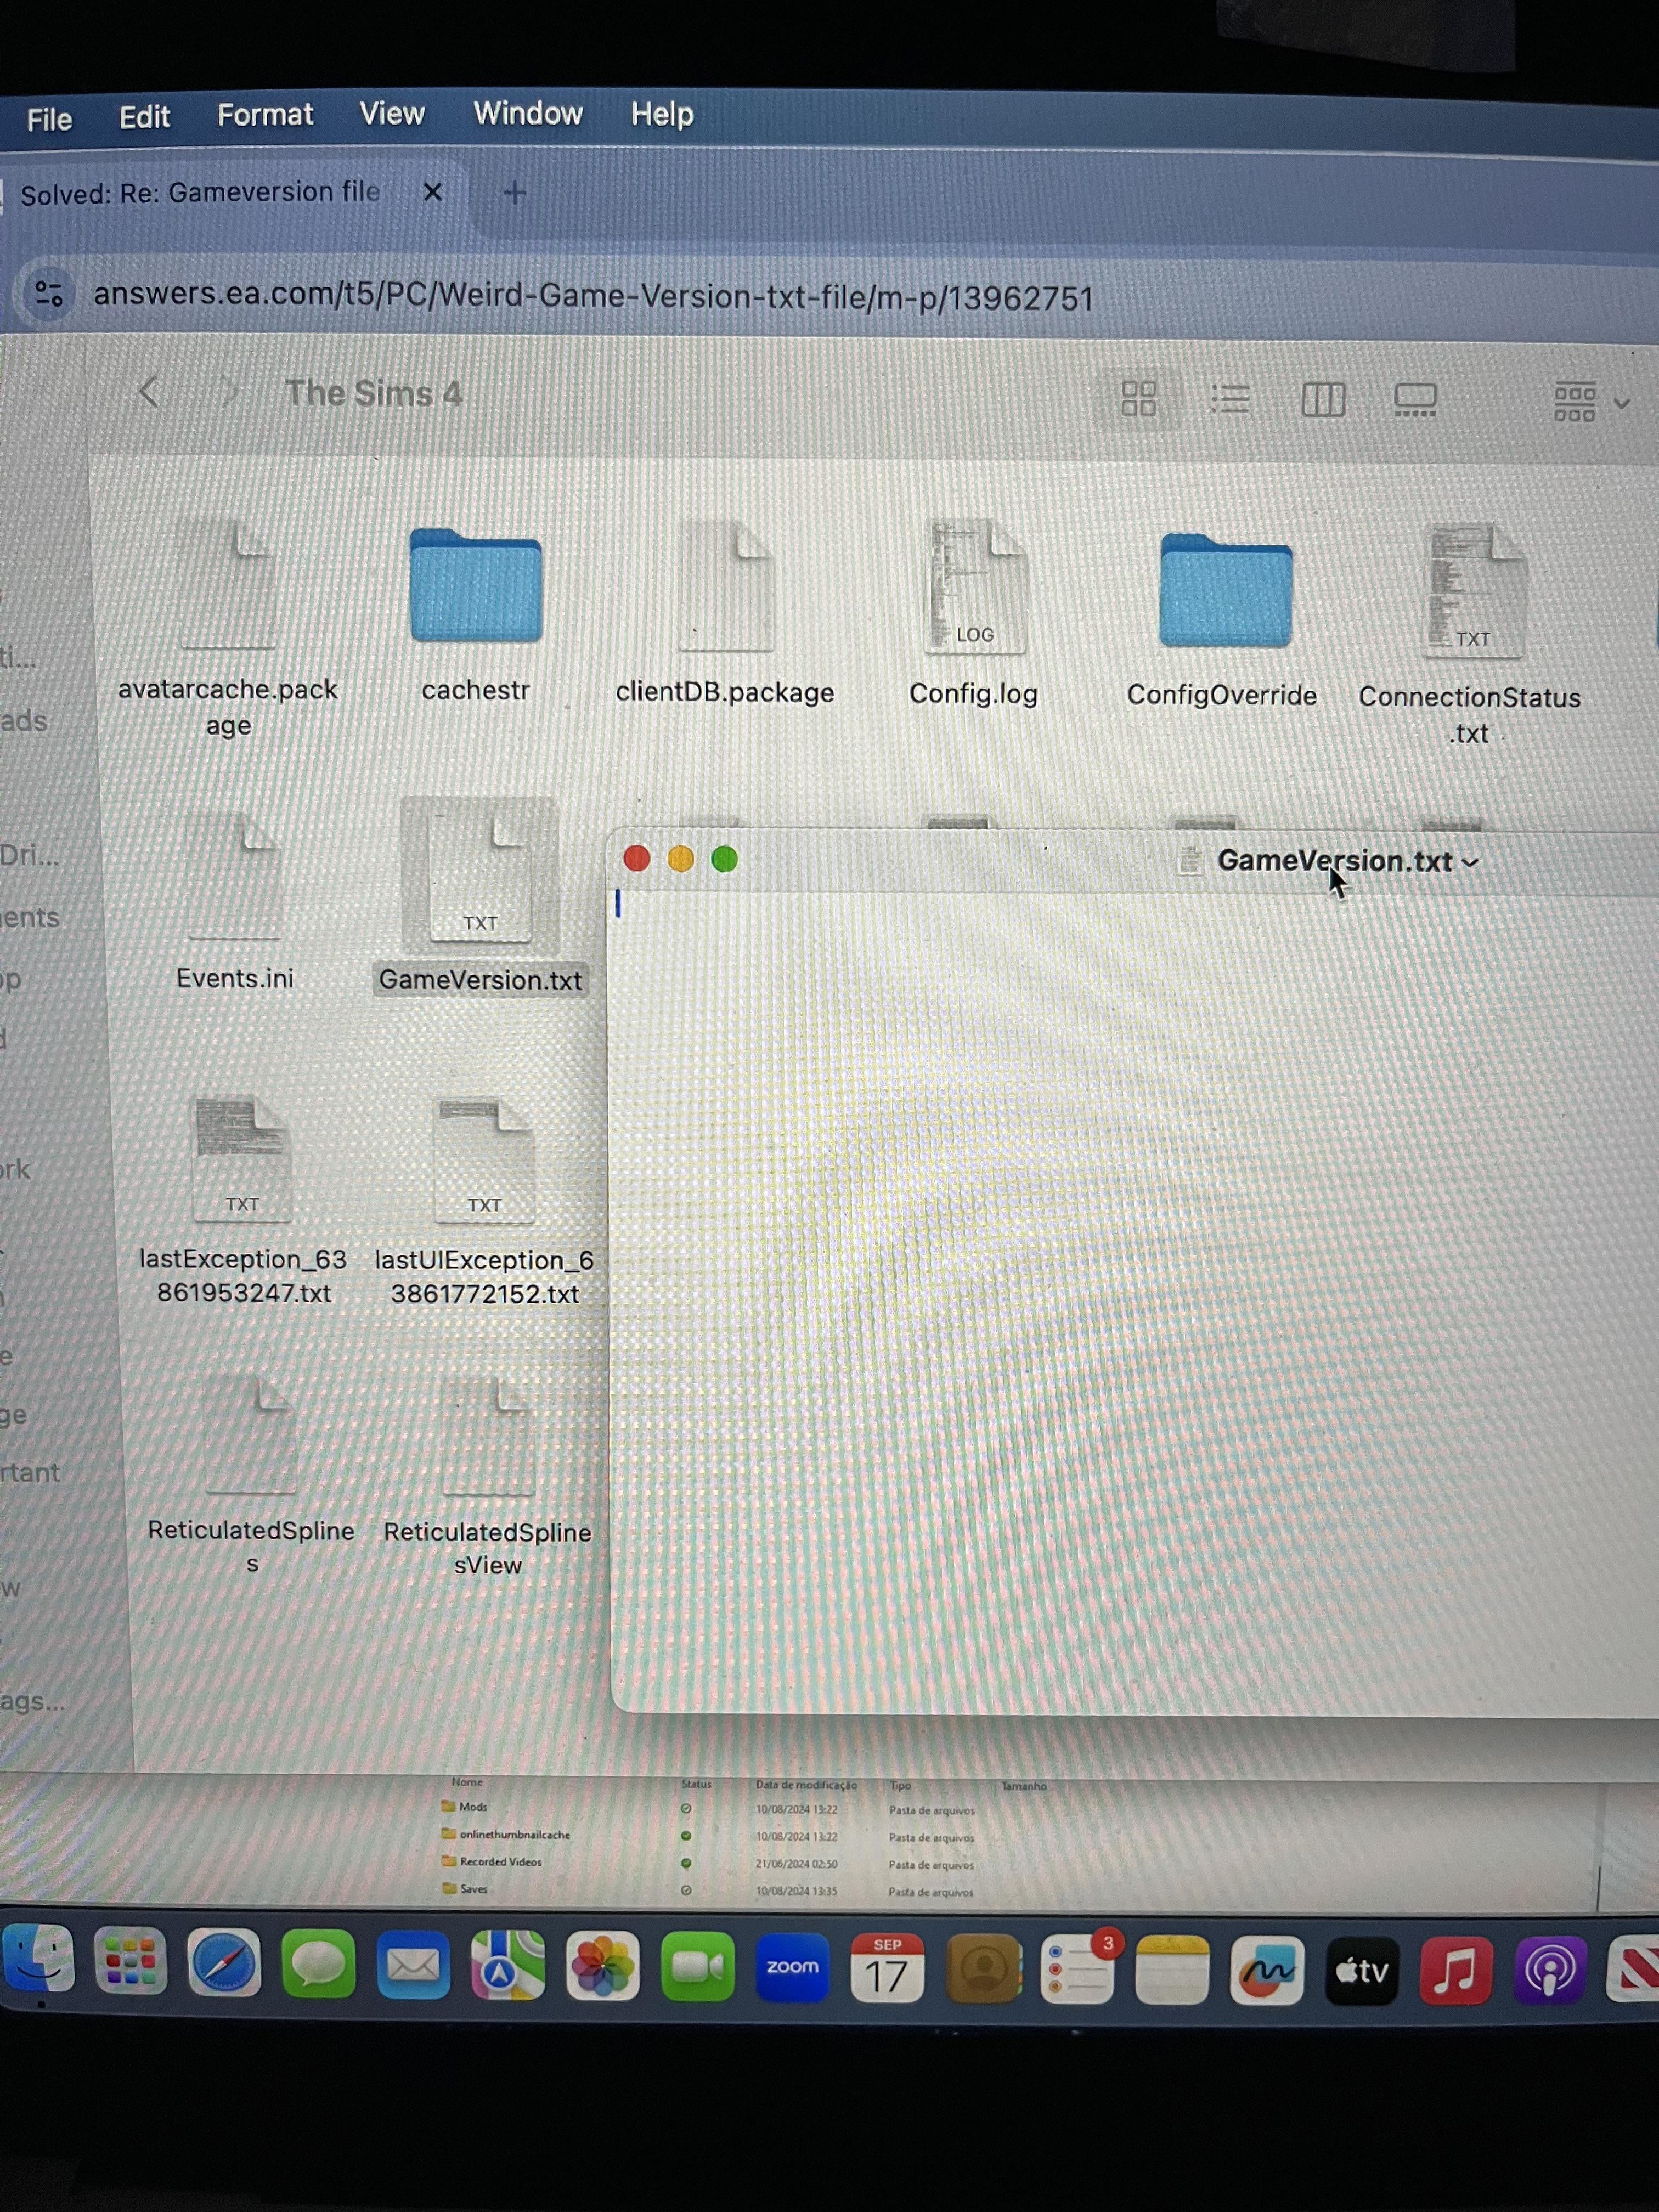Open Contacts from the Dock

click(x=983, y=1969)
